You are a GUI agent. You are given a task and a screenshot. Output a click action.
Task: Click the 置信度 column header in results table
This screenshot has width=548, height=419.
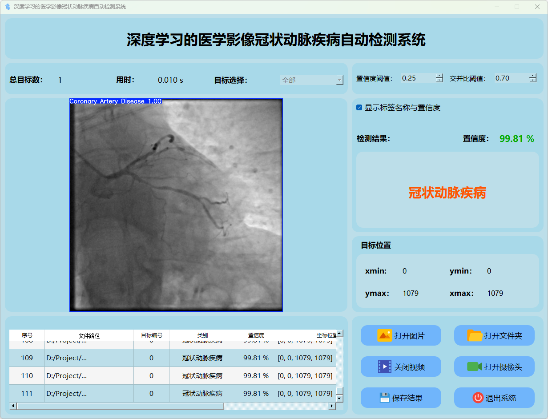(256, 335)
